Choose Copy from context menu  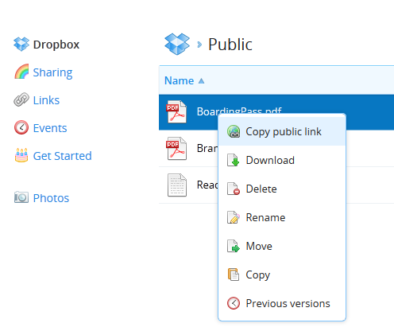pyautogui.click(x=282, y=275)
